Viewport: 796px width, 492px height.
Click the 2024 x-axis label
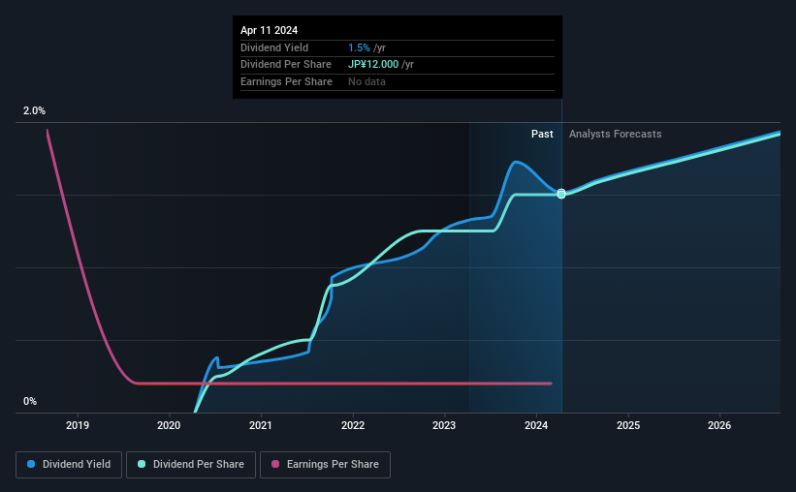[536, 425]
